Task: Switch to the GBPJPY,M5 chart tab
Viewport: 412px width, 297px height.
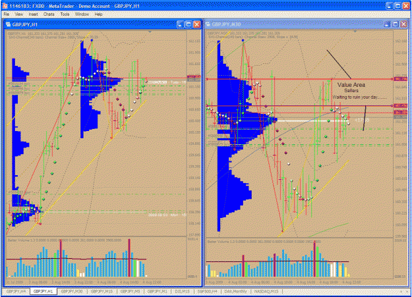Action: (131, 292)
